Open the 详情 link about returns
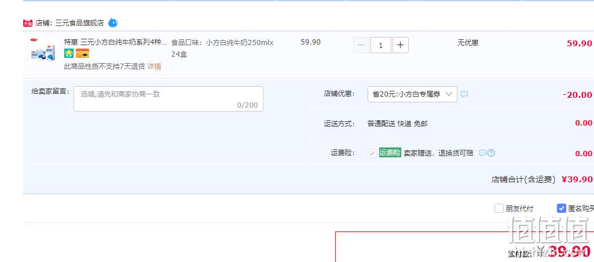Screen dimensions: 594x262 click(x=154, y=67)
